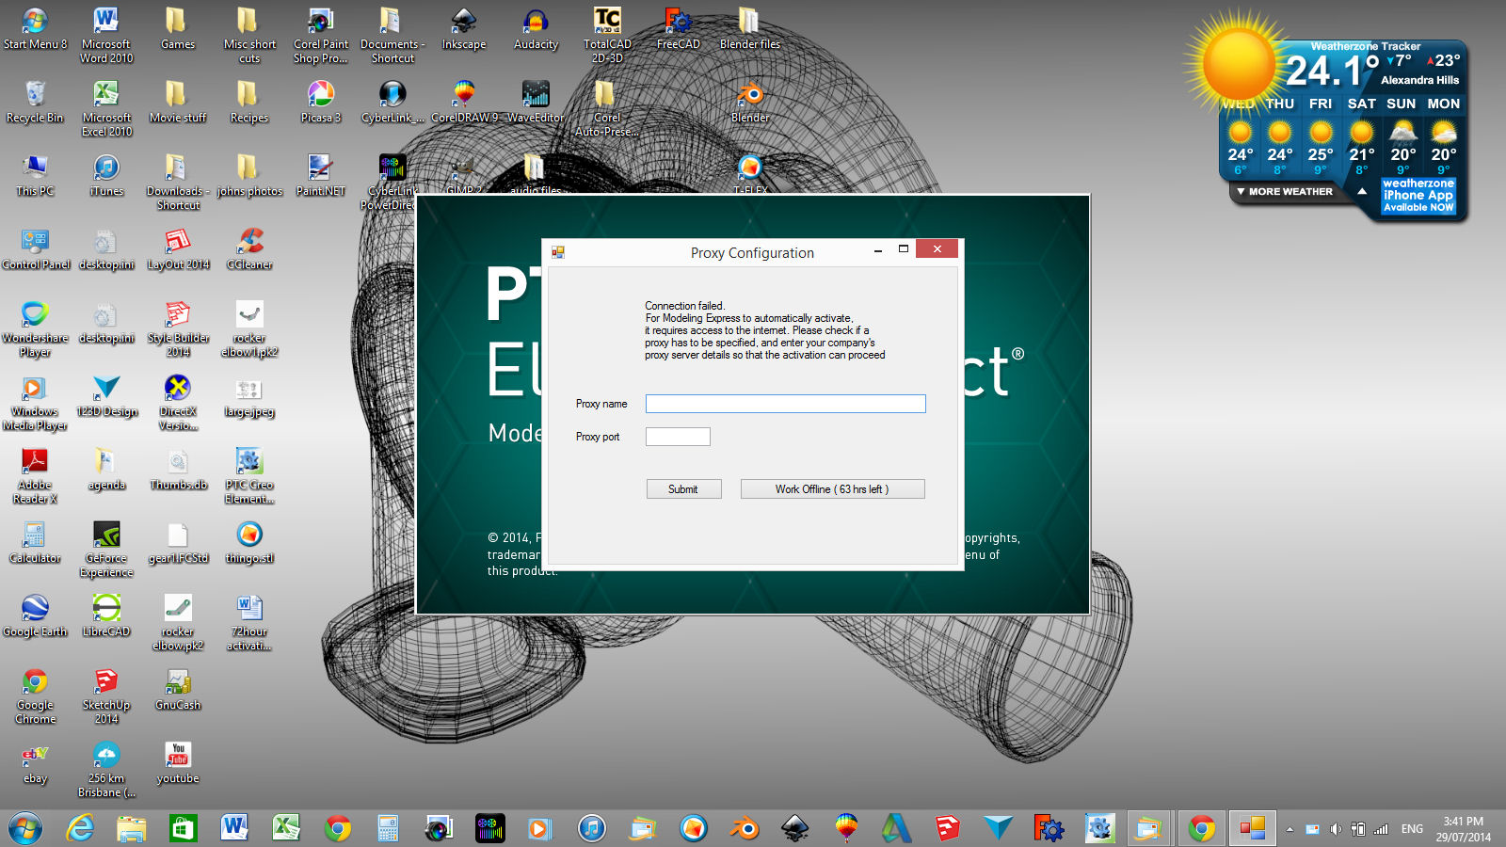Viewport: 1506px width, 847px height.
Task: Expand MORE WEATHER in Weatherzone widget
Action: (1286, 192)
